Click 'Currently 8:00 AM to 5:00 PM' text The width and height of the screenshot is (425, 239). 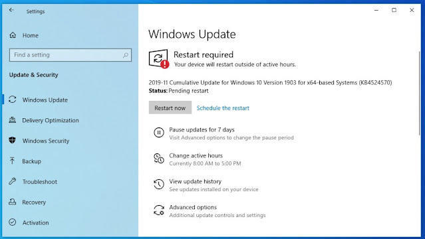tap(205, 163)
